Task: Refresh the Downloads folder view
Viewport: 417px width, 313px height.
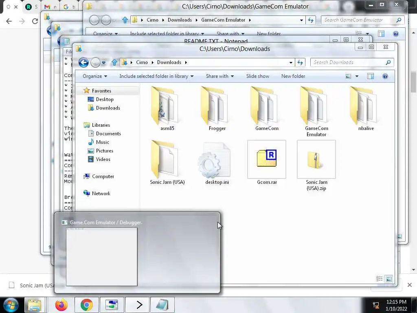Action: click(x=300, y=62)
